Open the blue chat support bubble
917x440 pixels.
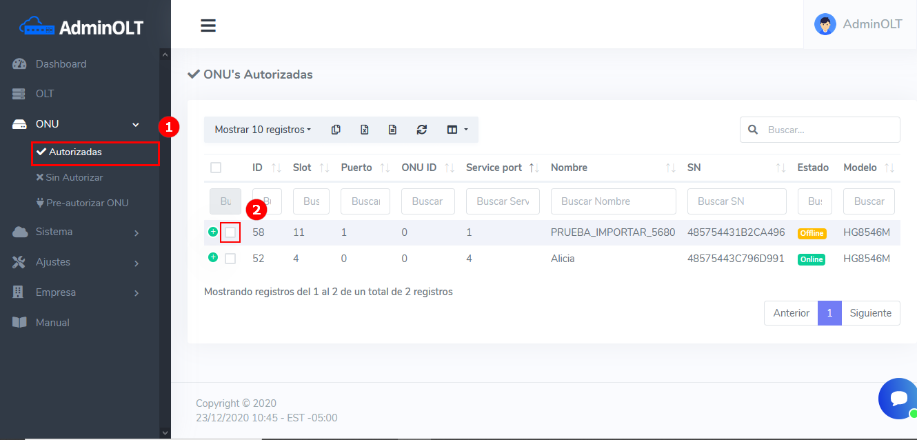coord(898,398)
